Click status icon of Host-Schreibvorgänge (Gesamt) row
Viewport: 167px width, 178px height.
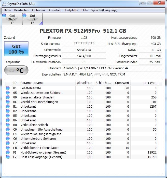click(x=8, y=152)
